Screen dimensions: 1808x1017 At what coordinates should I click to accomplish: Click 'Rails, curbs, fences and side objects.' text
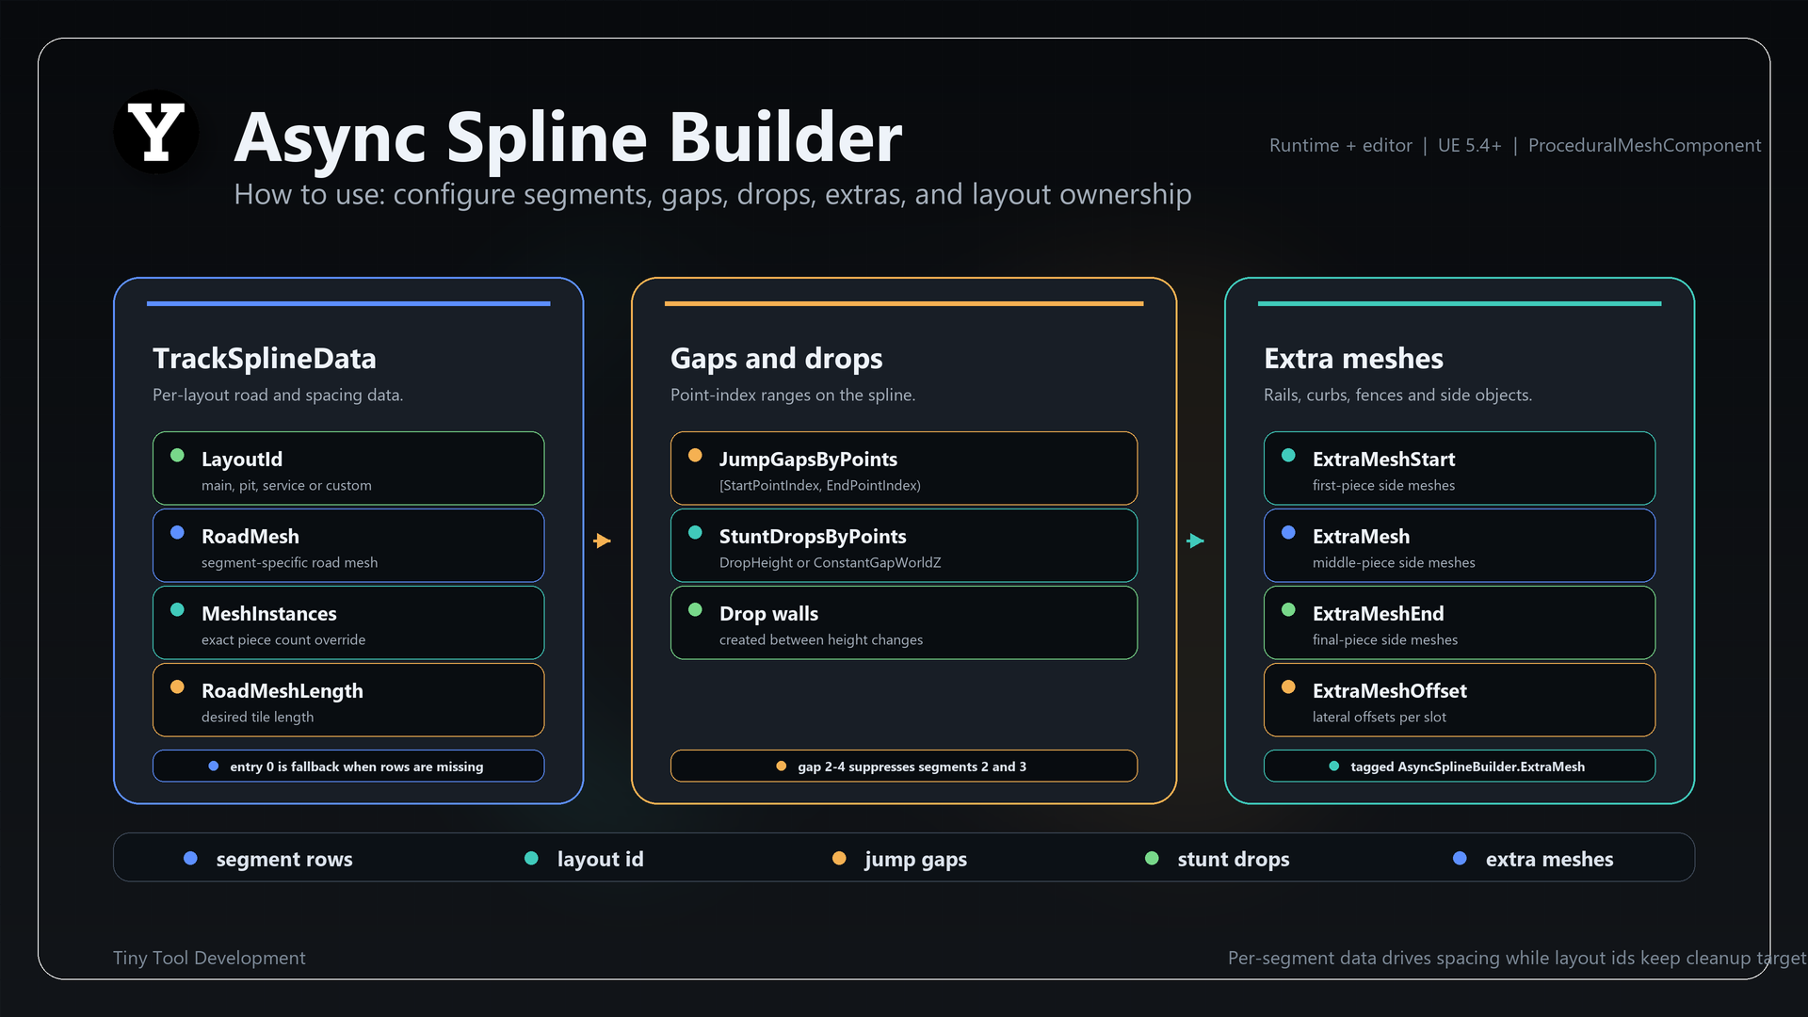[1397, 395]
